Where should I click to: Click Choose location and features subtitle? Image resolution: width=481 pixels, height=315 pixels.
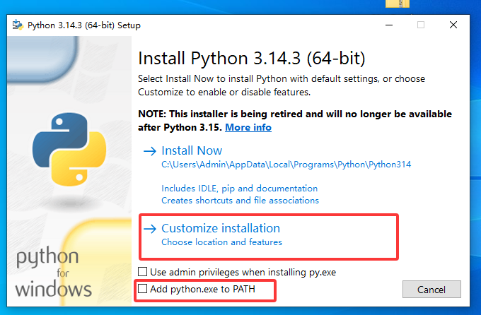coord(221,242)
